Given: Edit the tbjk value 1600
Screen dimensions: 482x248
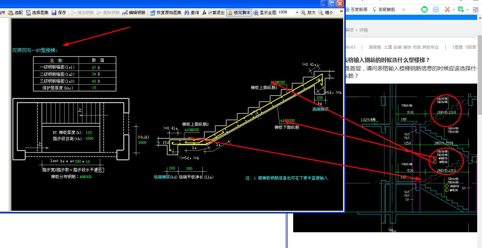Looking at the screenshot, I should 142,142.
